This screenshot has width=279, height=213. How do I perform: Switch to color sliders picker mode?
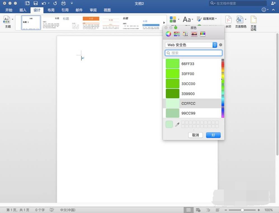[177, 34]
